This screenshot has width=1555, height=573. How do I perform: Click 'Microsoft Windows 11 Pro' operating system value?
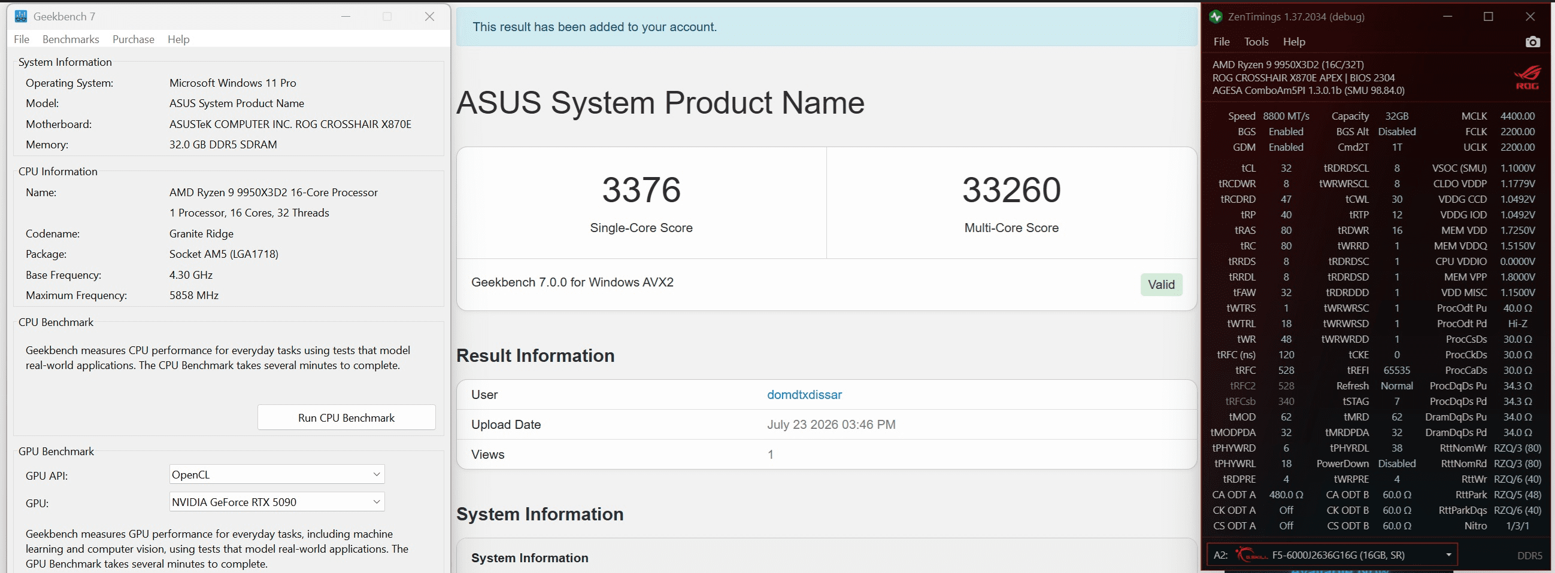232,83
